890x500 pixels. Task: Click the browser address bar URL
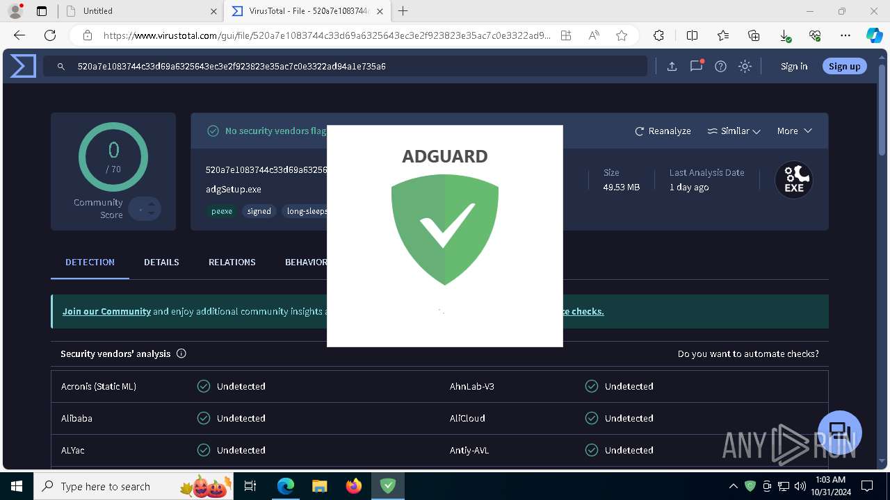[327, 35]
